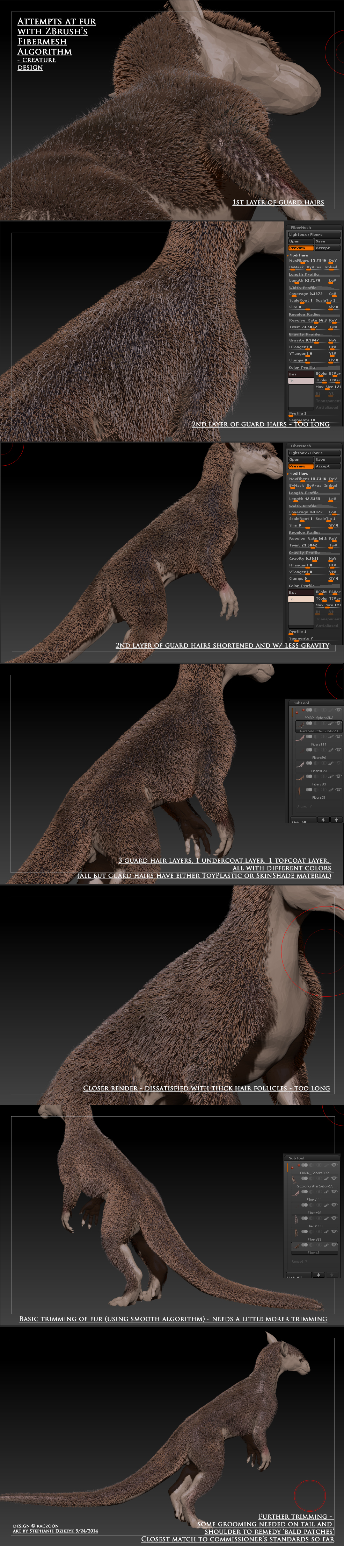Click Accept in FiberMesh panel with Length 62.7179
344x1546 pixels.
tap(328, 248)
